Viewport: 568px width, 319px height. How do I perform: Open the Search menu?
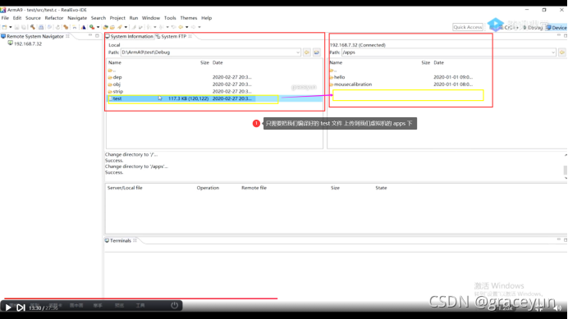pyautogui.click(x=98, y=18)
